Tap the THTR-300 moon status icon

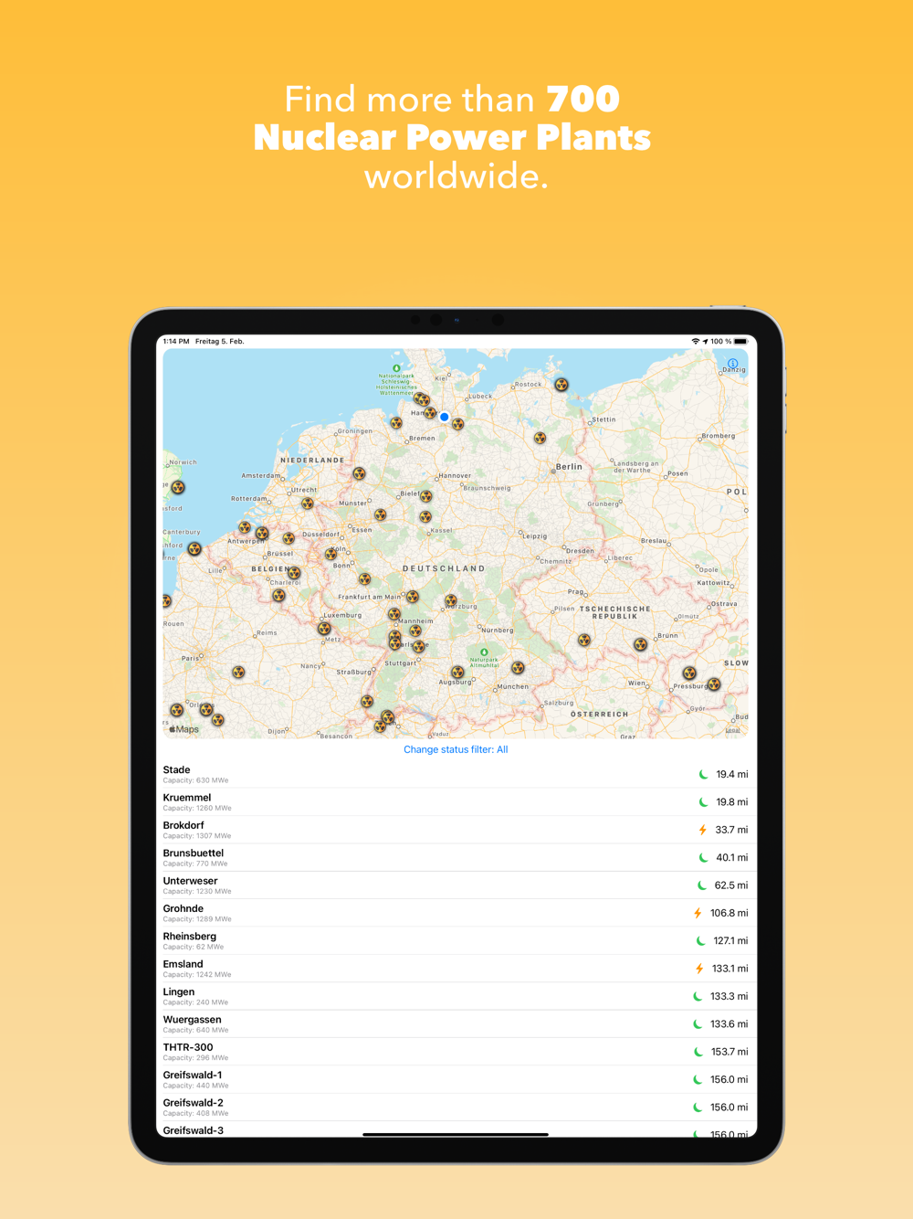pyautogui.click(x=698, y=1052)
